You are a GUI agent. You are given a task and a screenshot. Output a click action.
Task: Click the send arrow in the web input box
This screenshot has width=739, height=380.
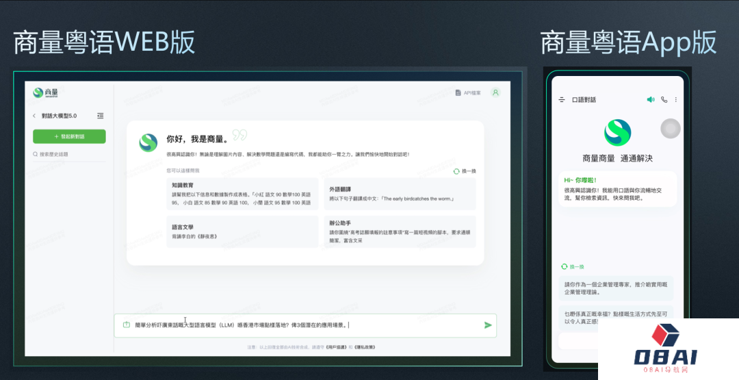point(488,325)
